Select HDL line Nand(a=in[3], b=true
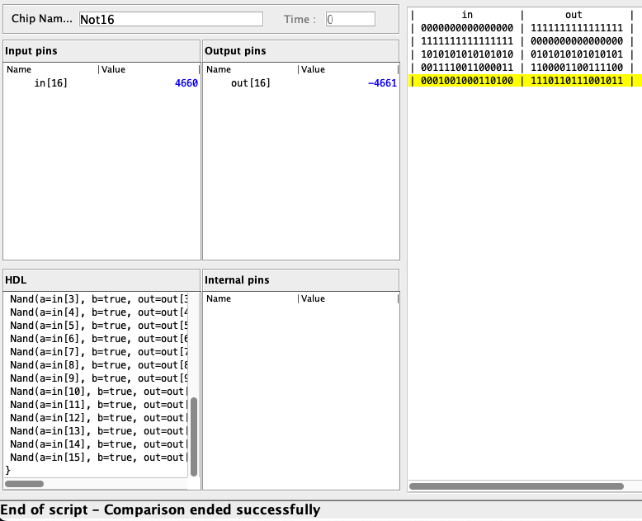Screen dimensions: 642x521 tap(99, 299)
